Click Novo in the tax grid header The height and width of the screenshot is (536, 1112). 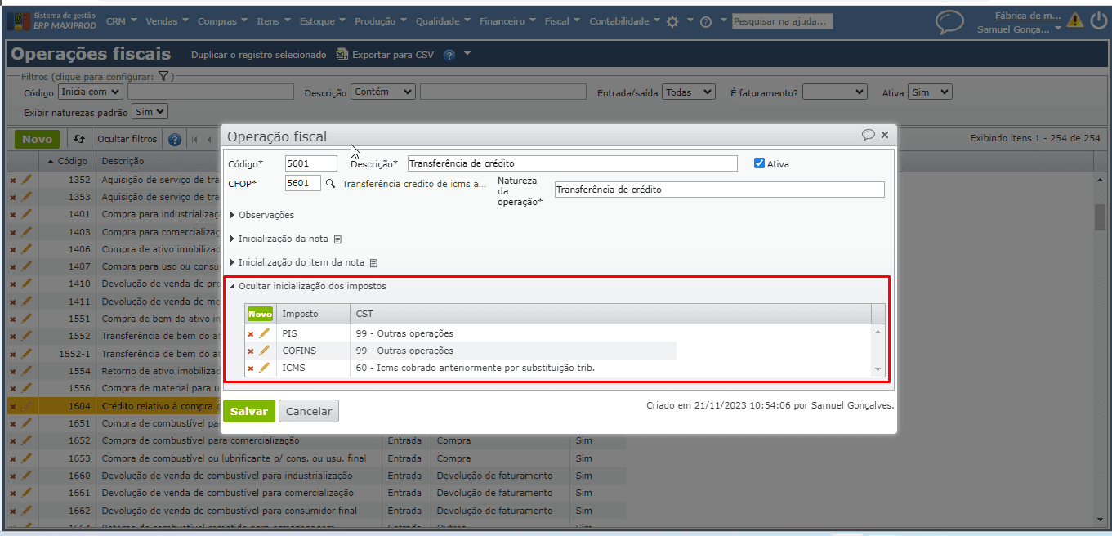tap(260, 314)
